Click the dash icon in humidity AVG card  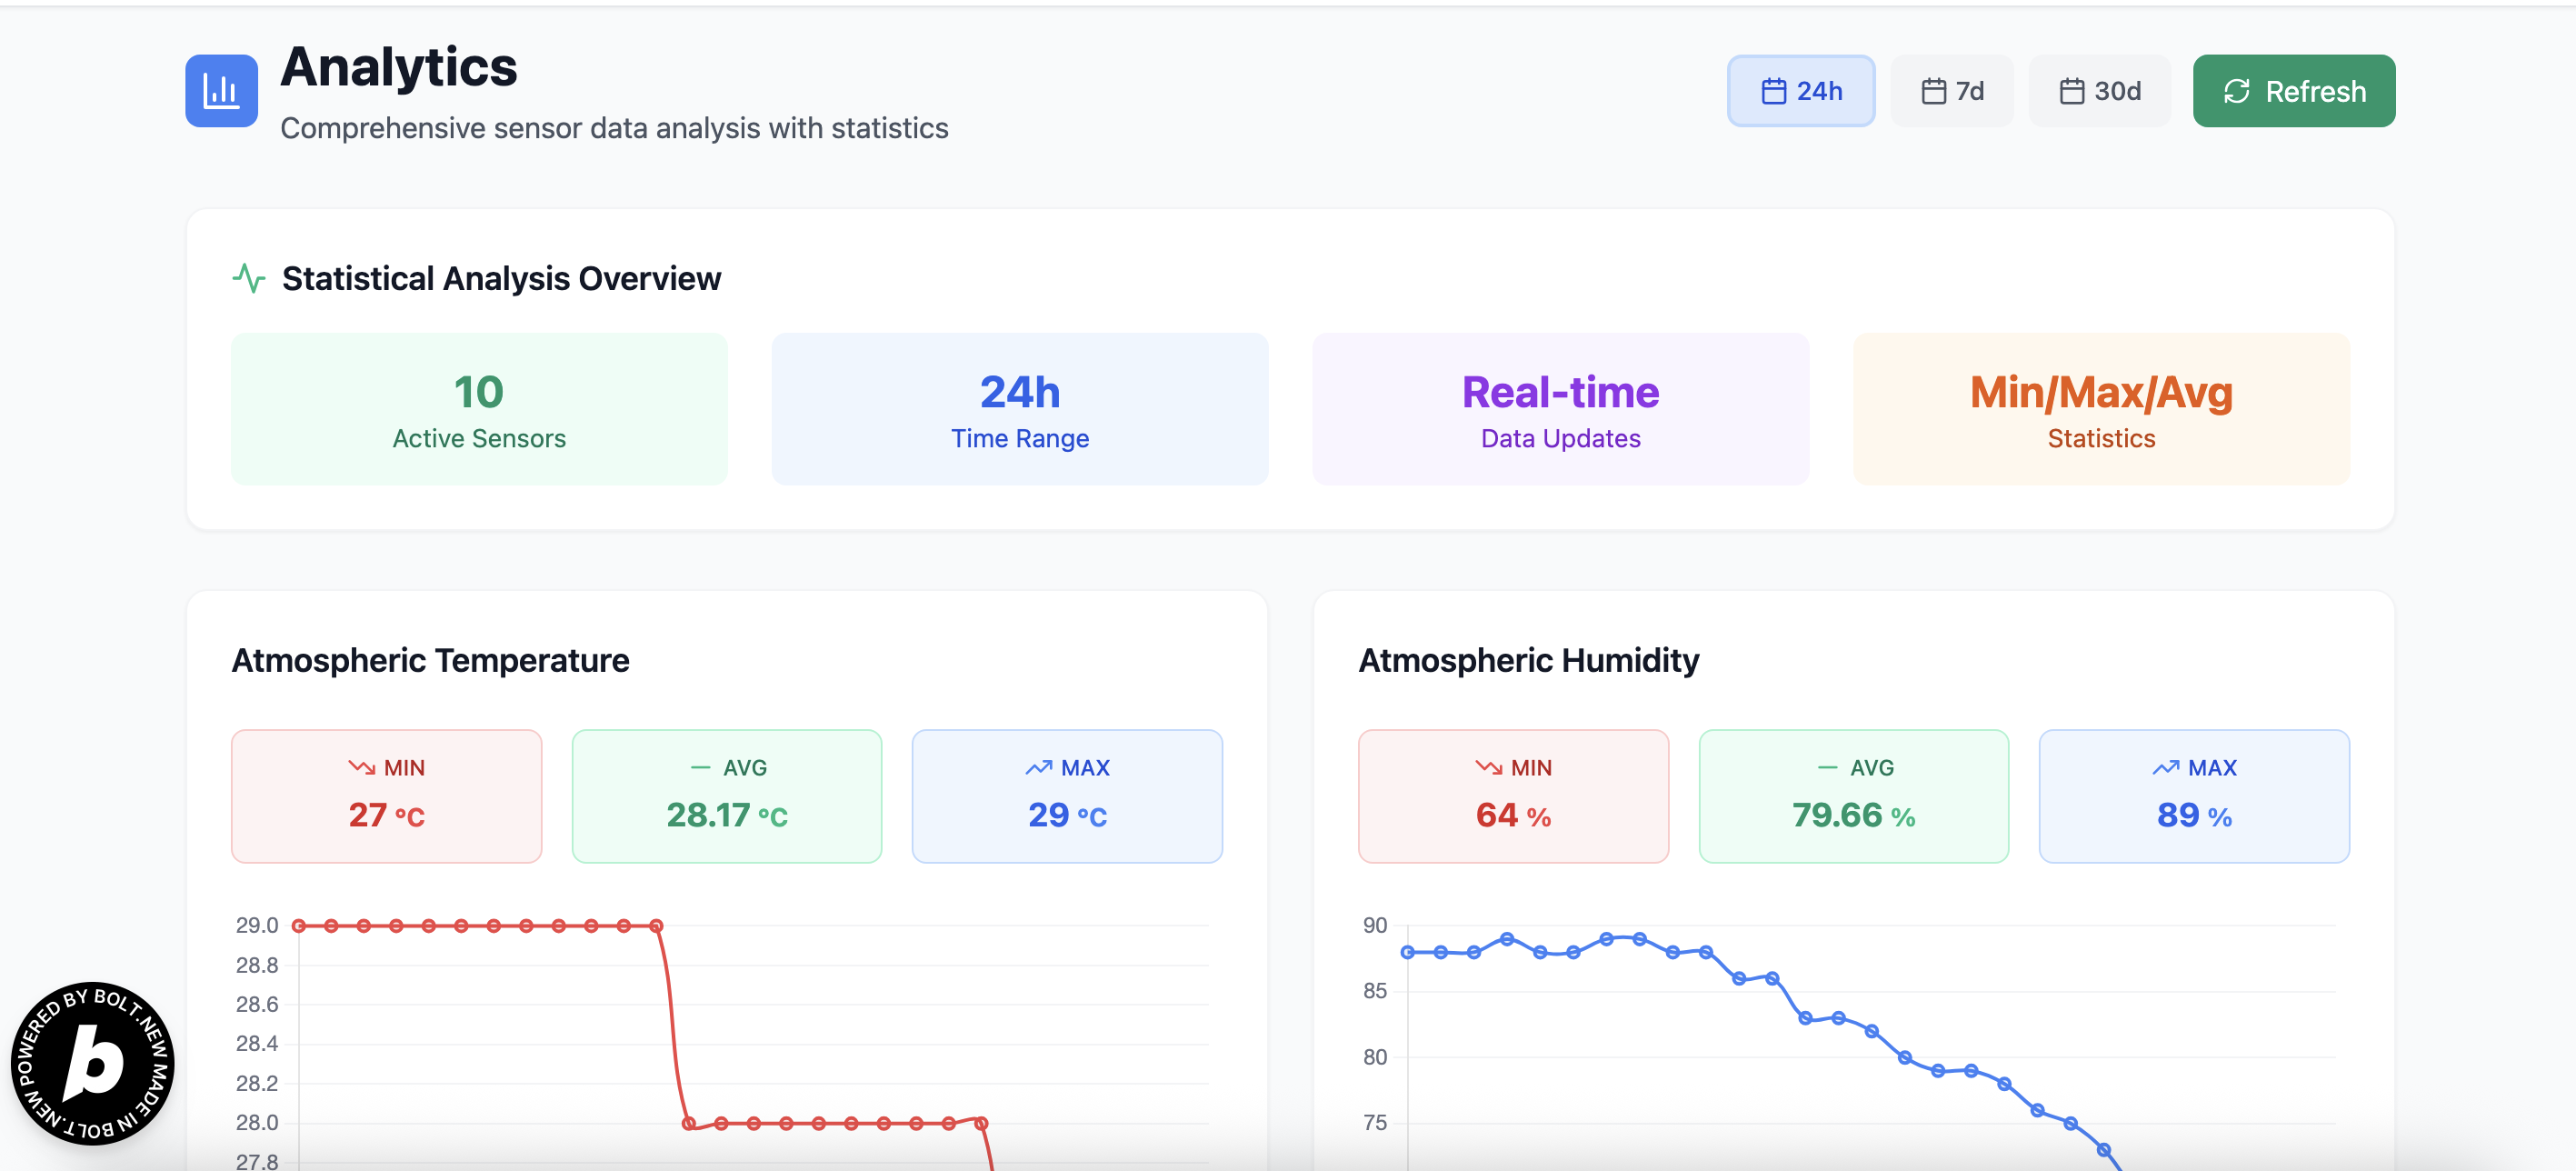(1827, 767)
